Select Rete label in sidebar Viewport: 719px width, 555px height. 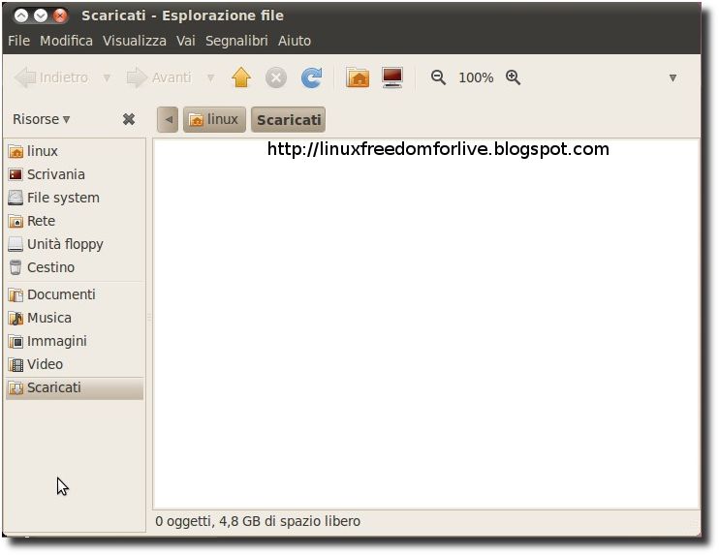tap(42, 221)
